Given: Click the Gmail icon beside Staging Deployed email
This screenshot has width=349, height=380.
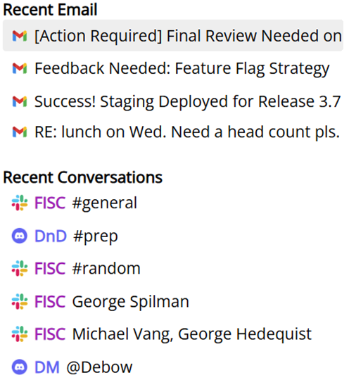Looking at the screenshot, I should tap(20, 101).
